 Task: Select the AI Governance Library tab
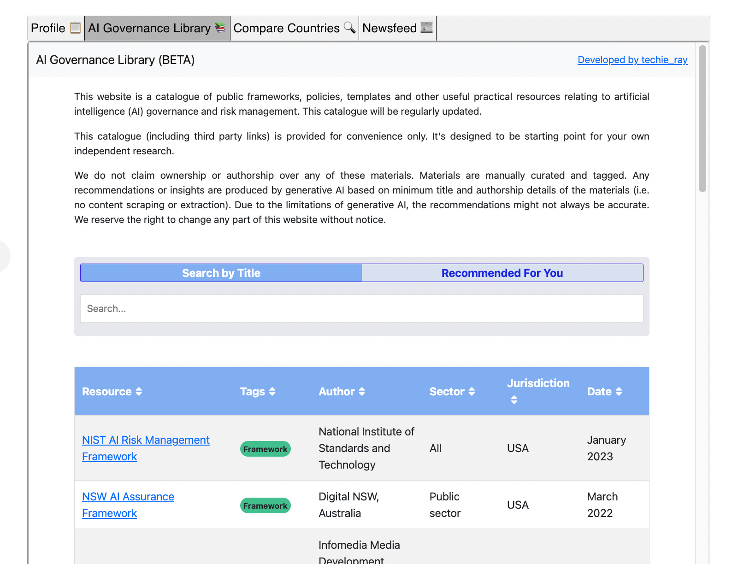pyautogui.click(x=157, y=28)
